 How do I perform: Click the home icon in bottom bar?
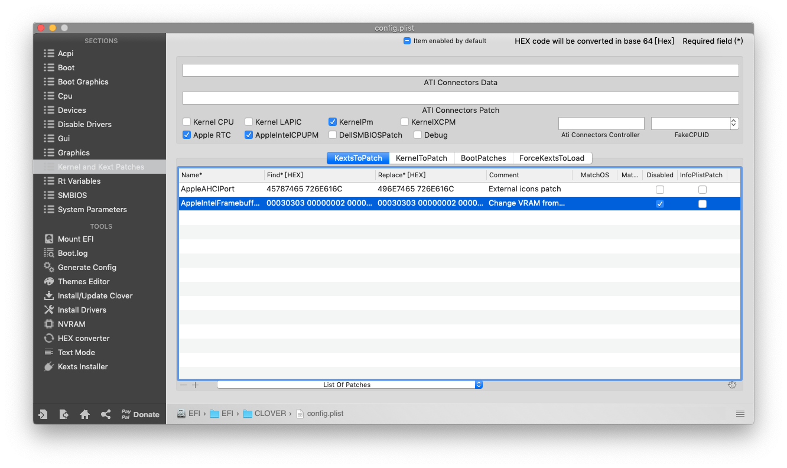84,414
